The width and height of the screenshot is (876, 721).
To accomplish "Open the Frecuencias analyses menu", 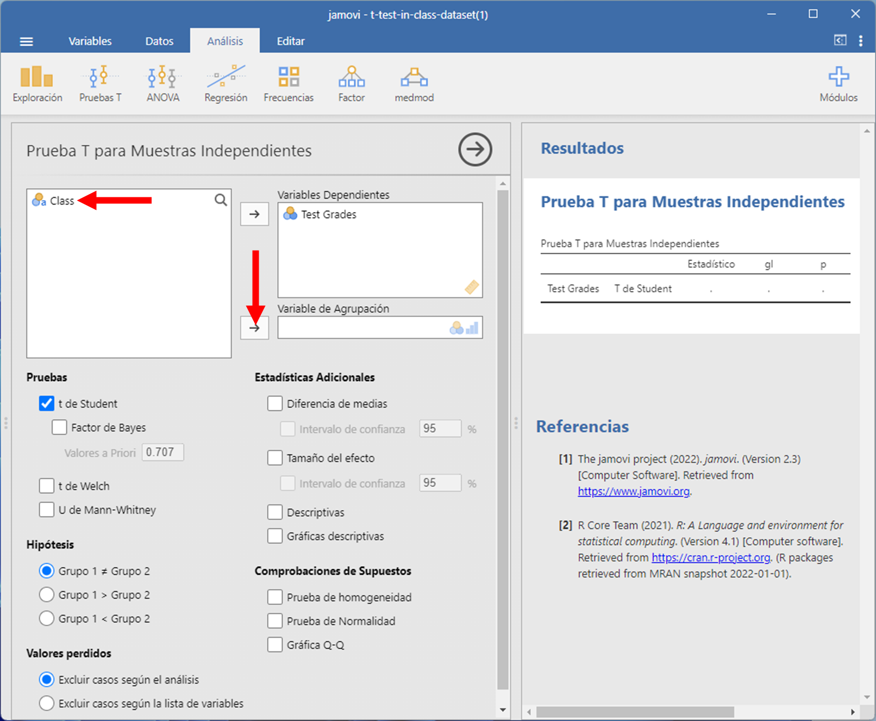I will [289, 84].
